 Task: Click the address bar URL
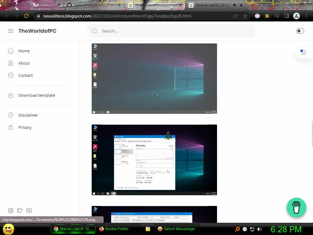(x=117, y=16)
